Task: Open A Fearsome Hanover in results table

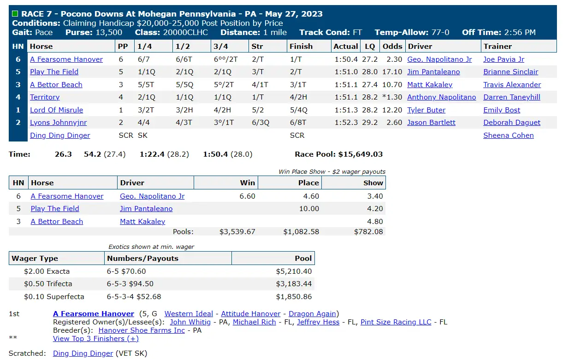Action: [66, 59]
